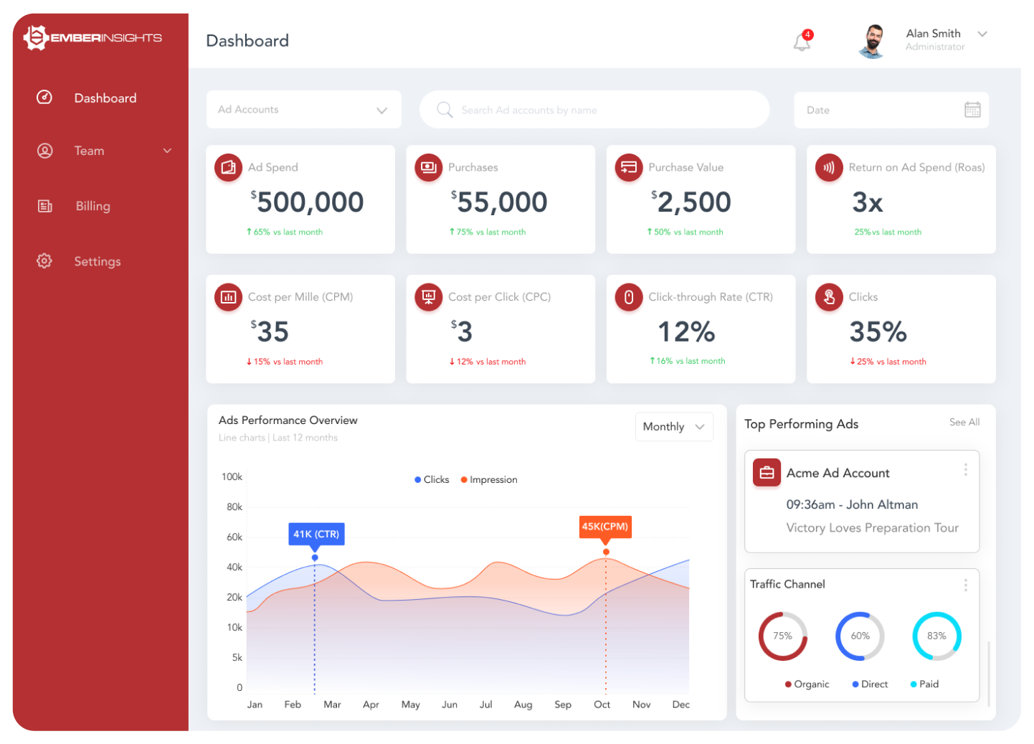Screen dimensions: 1034x744
Task: Select the Cost per Mille chart icon
Action: point(228,296)
